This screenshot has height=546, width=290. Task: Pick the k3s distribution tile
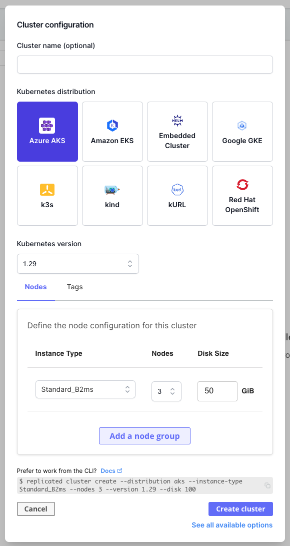coord(47,195)
